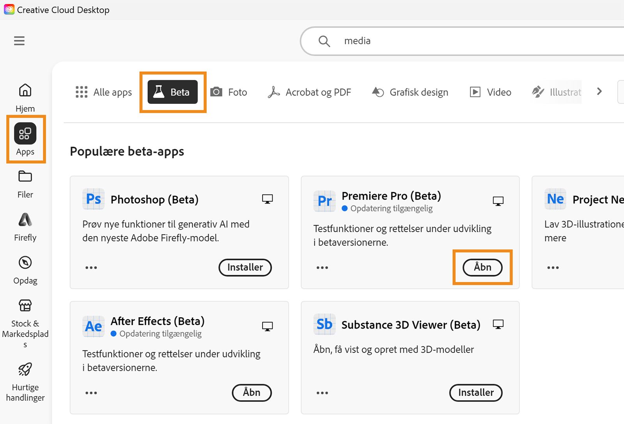Viewport: 624px width, 424px height.
Task: Expand more categories with right chevron
Action: point(599,92)
